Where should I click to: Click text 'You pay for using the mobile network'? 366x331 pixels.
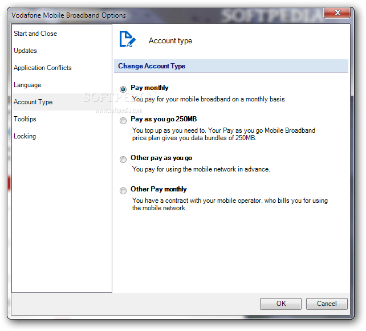[184, 169]
